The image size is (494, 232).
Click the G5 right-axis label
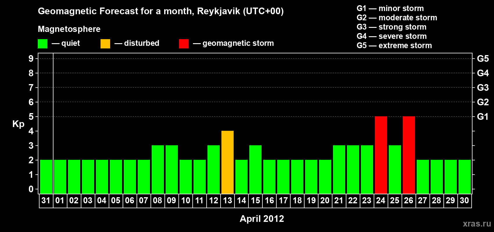click(x=483, y=59)
